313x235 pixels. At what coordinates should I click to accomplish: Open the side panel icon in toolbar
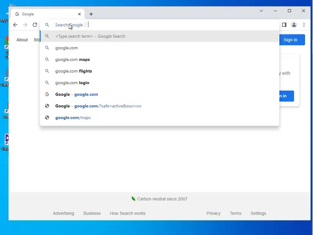pos(284,25)
